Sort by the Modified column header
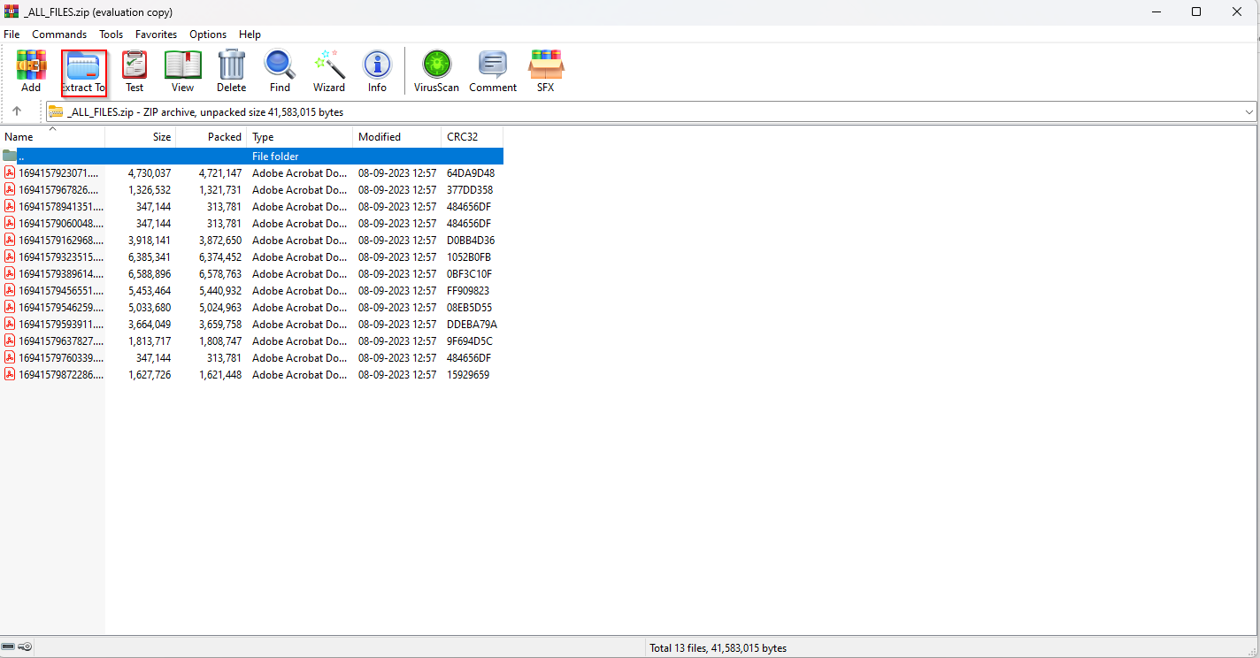 tap(396, 137)
